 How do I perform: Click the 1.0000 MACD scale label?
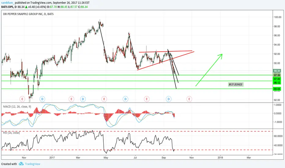[278, 105]
